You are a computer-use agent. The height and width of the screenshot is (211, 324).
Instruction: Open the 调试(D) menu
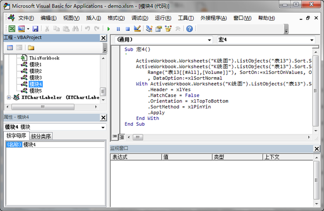coord(140,18)
